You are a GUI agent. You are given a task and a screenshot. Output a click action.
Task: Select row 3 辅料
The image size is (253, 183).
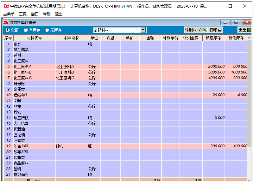click(125, 55)
